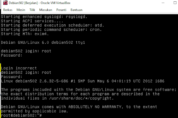Open the Masukan menu
Image resolution: width=178 pixels, height=118 pixels.
tap(46, 10)
